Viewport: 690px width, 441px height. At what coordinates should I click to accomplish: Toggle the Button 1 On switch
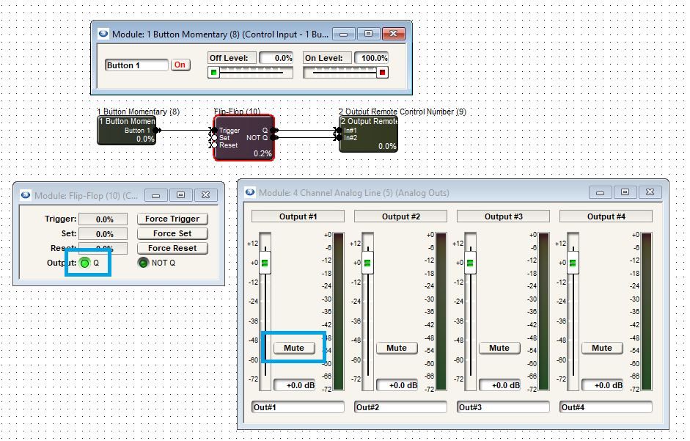180,65
